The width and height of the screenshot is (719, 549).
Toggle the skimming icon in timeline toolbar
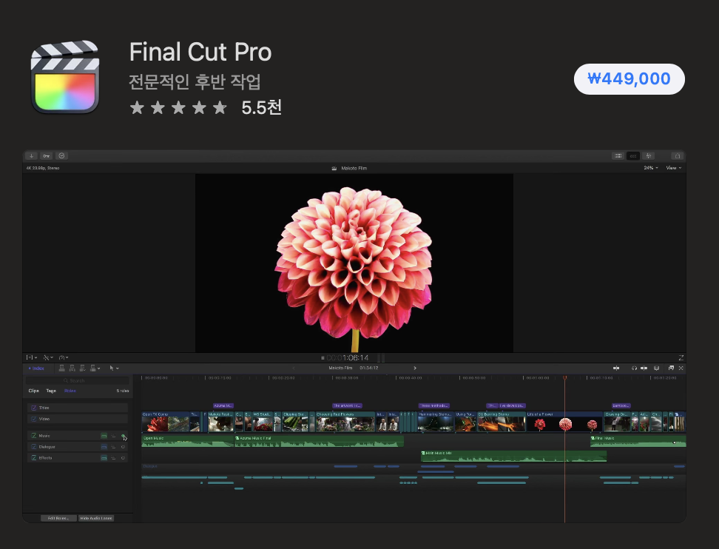(x=616, y=368)
